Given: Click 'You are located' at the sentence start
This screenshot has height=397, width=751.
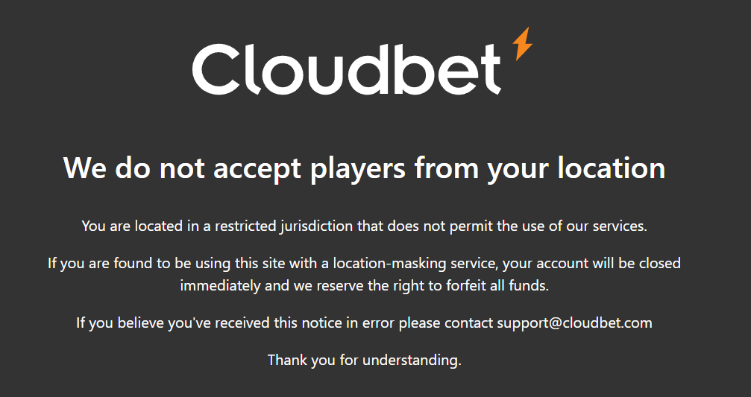Looking at the screenshot, I should pos(126,226).
